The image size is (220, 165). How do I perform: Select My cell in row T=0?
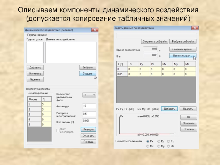tap(178, 69)
